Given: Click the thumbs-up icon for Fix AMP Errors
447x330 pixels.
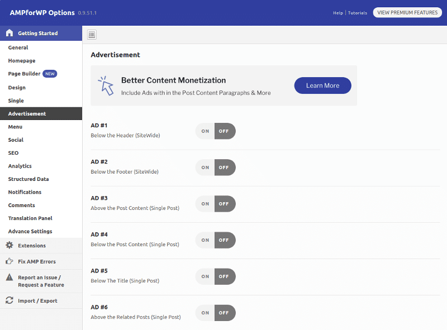Looking at the screenshot, I should (9, 261).
